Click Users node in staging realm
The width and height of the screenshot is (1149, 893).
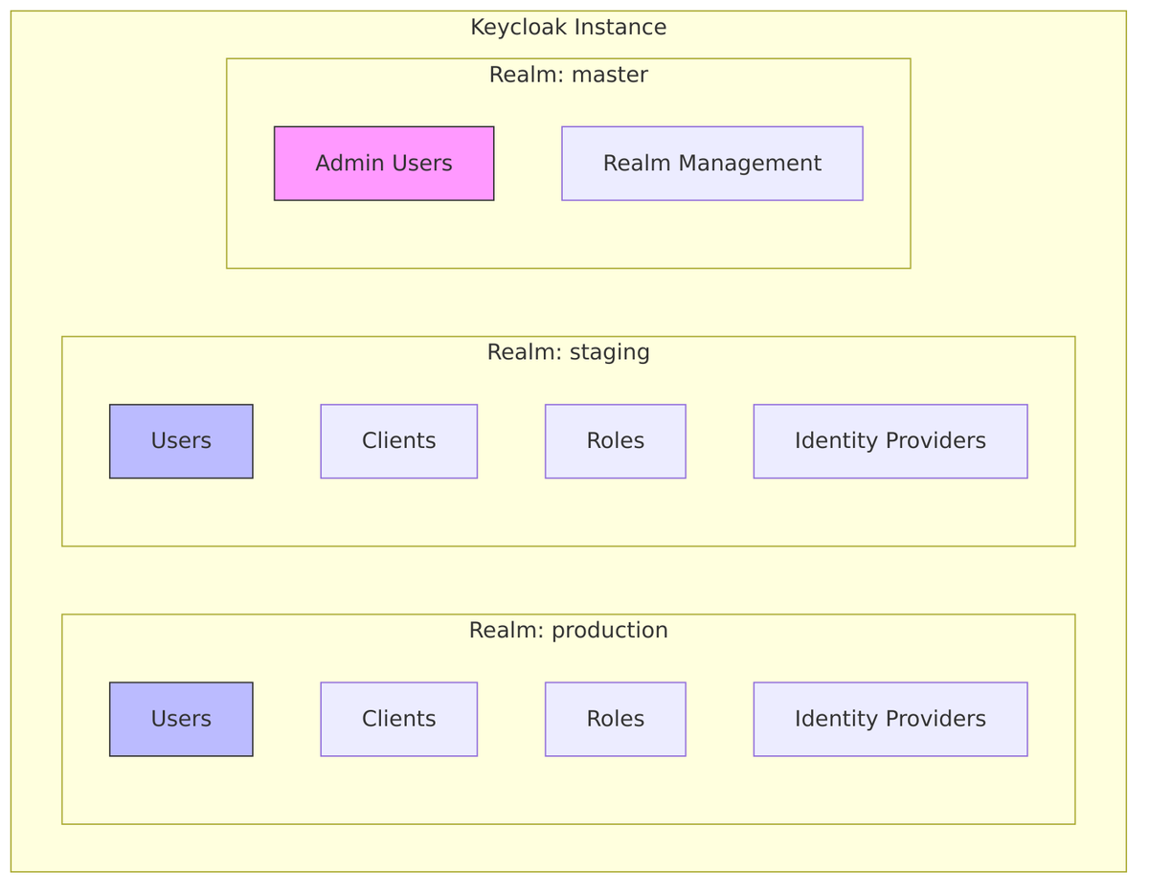point(181,441)
